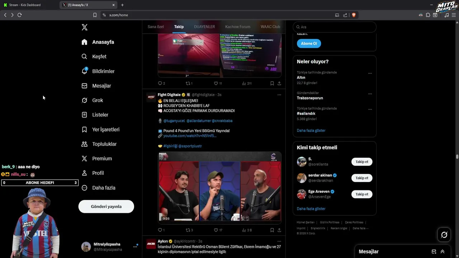Follow serdar akinan with Takip et
The height and width of the screenshot is (258, 459).
(362, 178)
